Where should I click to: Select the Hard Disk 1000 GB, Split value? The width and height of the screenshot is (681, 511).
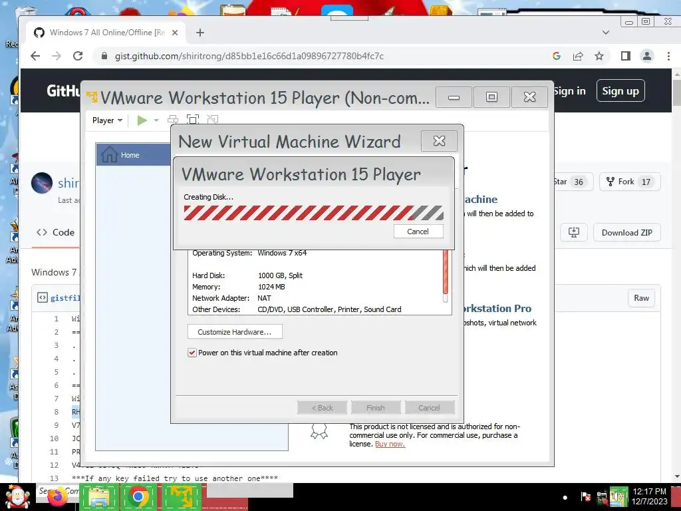pyautogui.click(x=280, y=275)
